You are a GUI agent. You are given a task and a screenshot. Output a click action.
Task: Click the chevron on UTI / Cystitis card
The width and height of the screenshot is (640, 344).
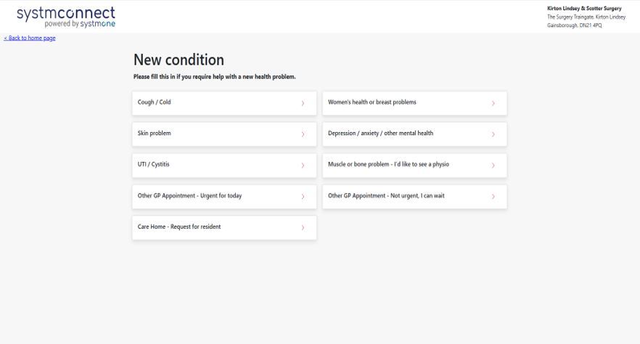(x=303, y=165)
